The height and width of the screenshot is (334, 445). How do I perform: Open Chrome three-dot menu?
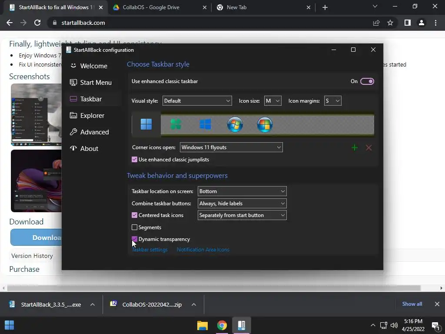pos(435,23)
